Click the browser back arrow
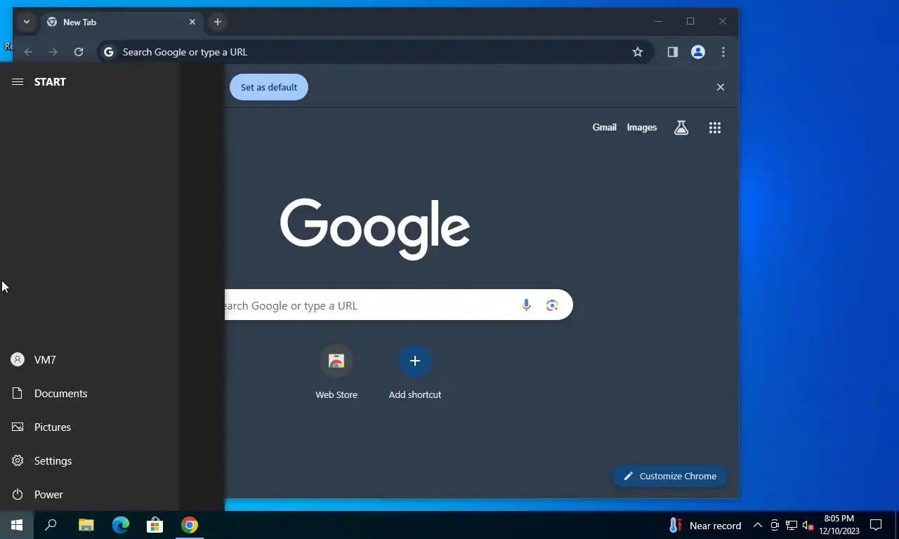 tap(28, 52)
